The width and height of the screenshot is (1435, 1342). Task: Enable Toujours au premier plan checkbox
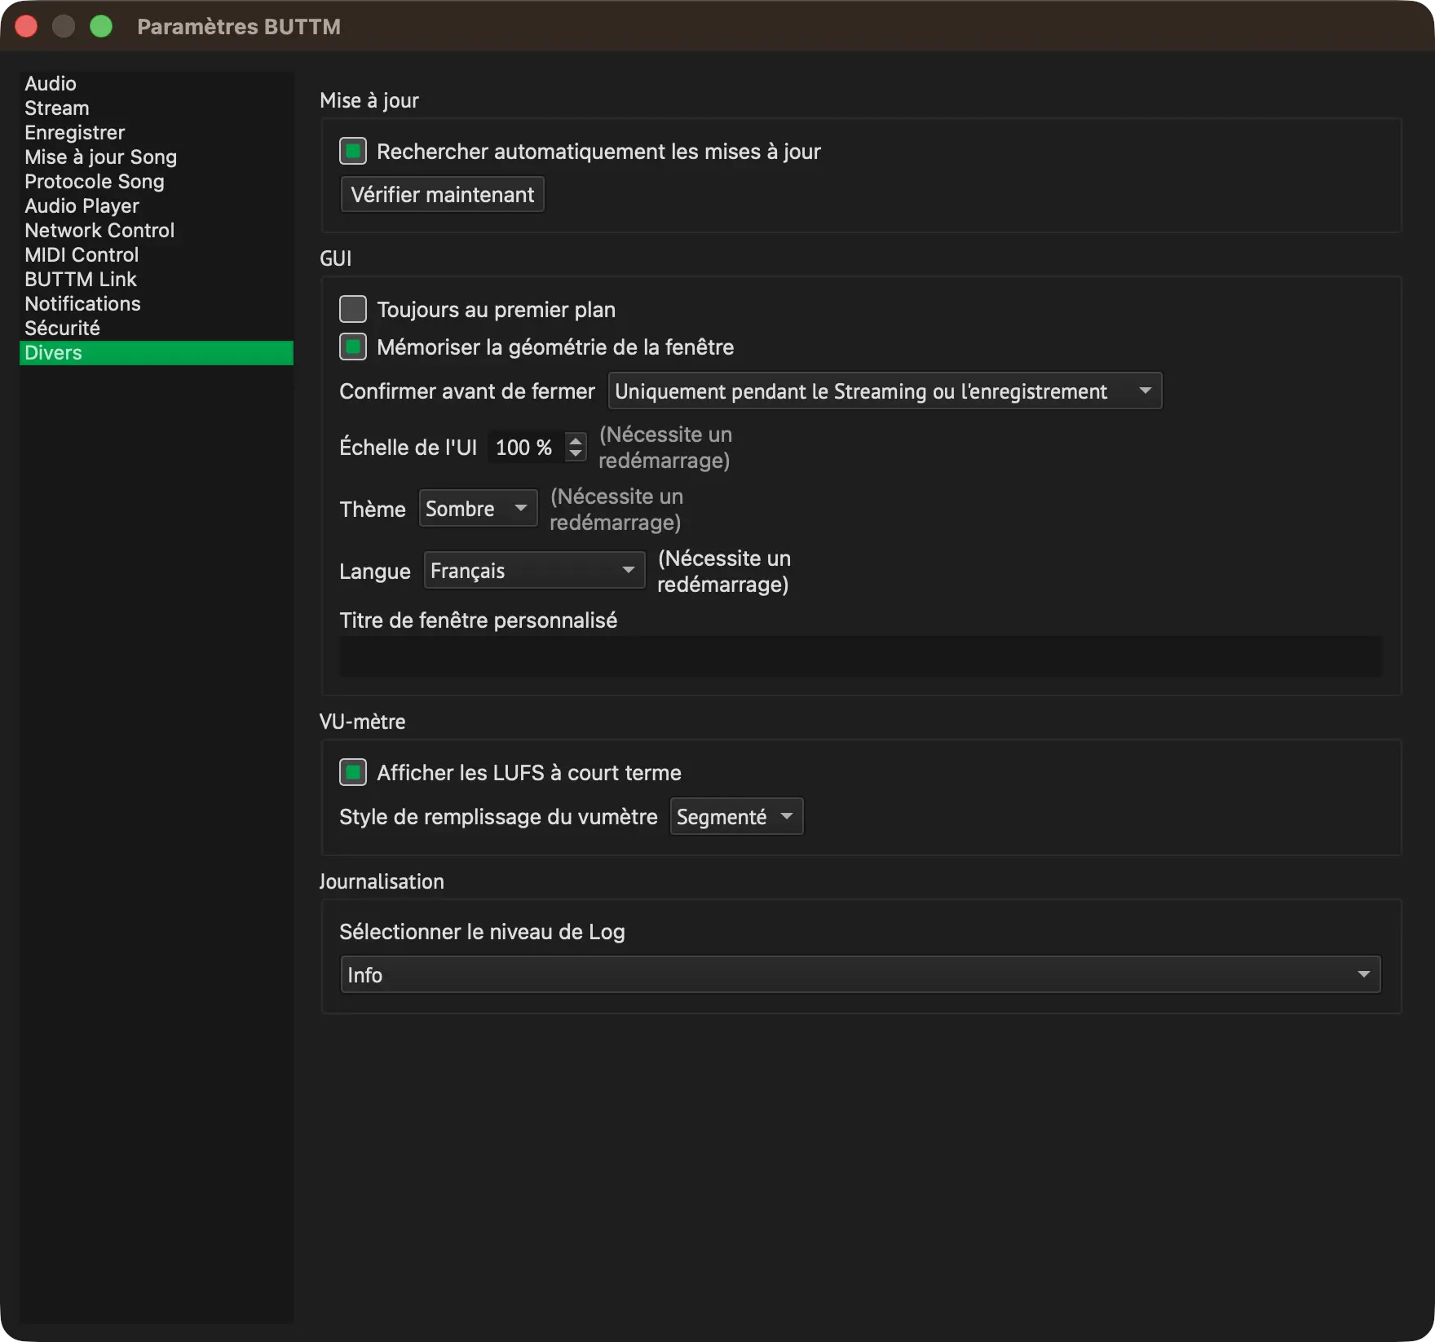[353, 309]
